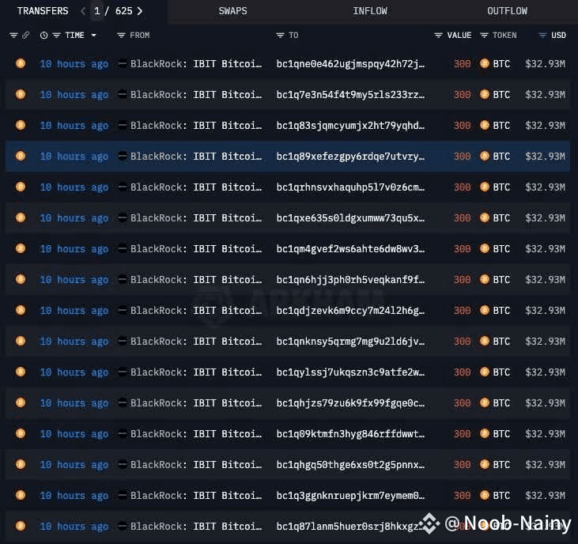Open address bc1q7e3n54f4t9my5rls233rz
The image size is (578, 544).
tap(350, 95)
